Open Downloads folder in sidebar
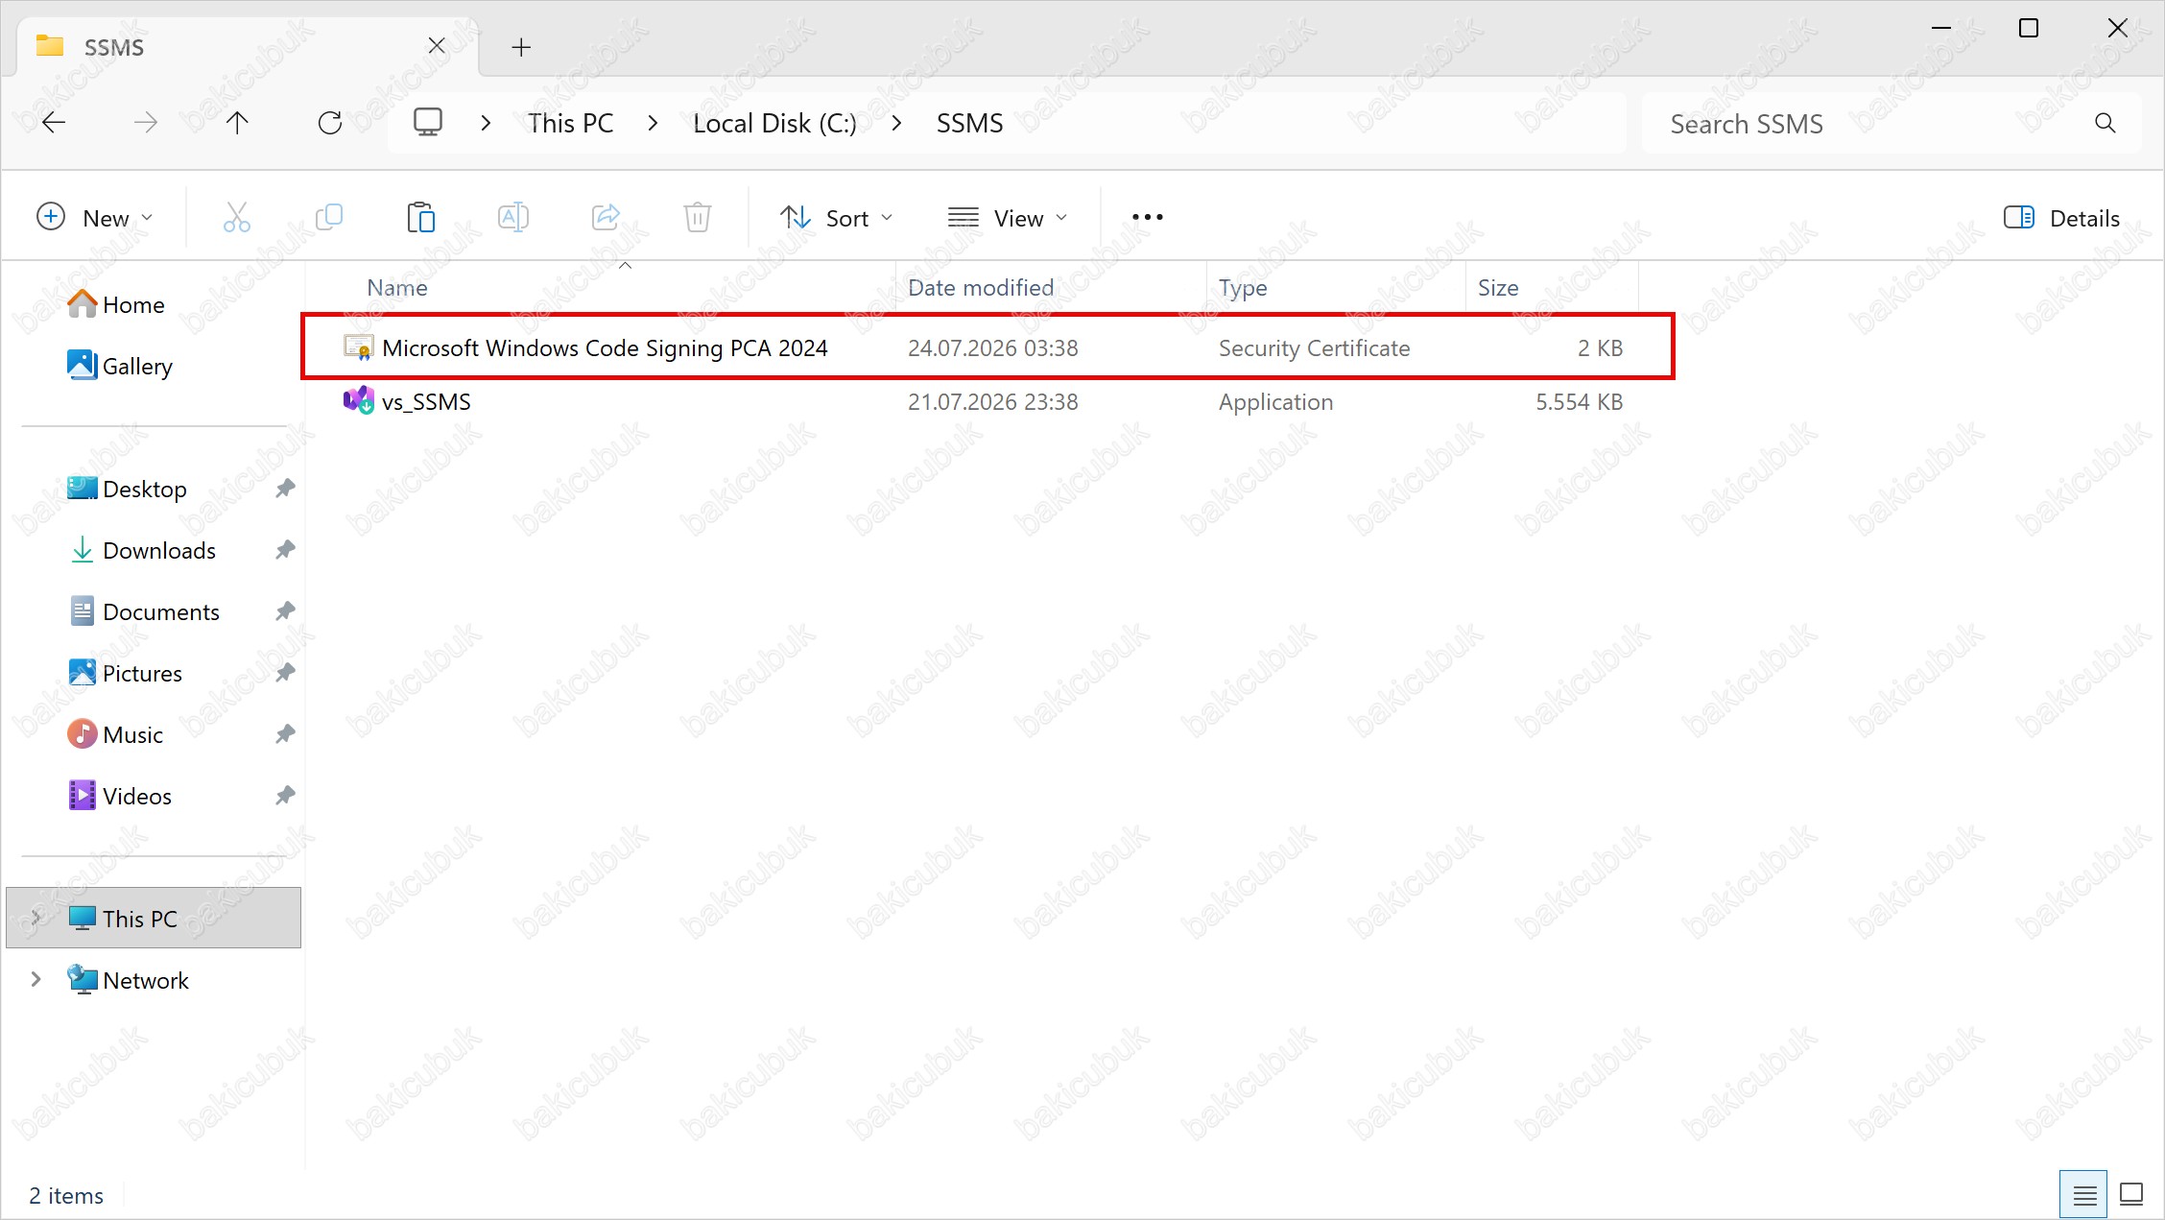2165x1220 pixels. [x=142, y=550]
